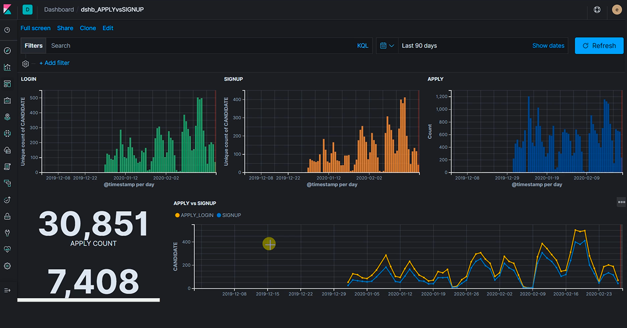This screenshot has width=627, height=328.
Task: Open the Visualize app in sidebar
Action: pos(7,67)
